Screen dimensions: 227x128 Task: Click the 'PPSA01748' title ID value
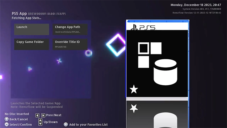(x=60, y=47)
